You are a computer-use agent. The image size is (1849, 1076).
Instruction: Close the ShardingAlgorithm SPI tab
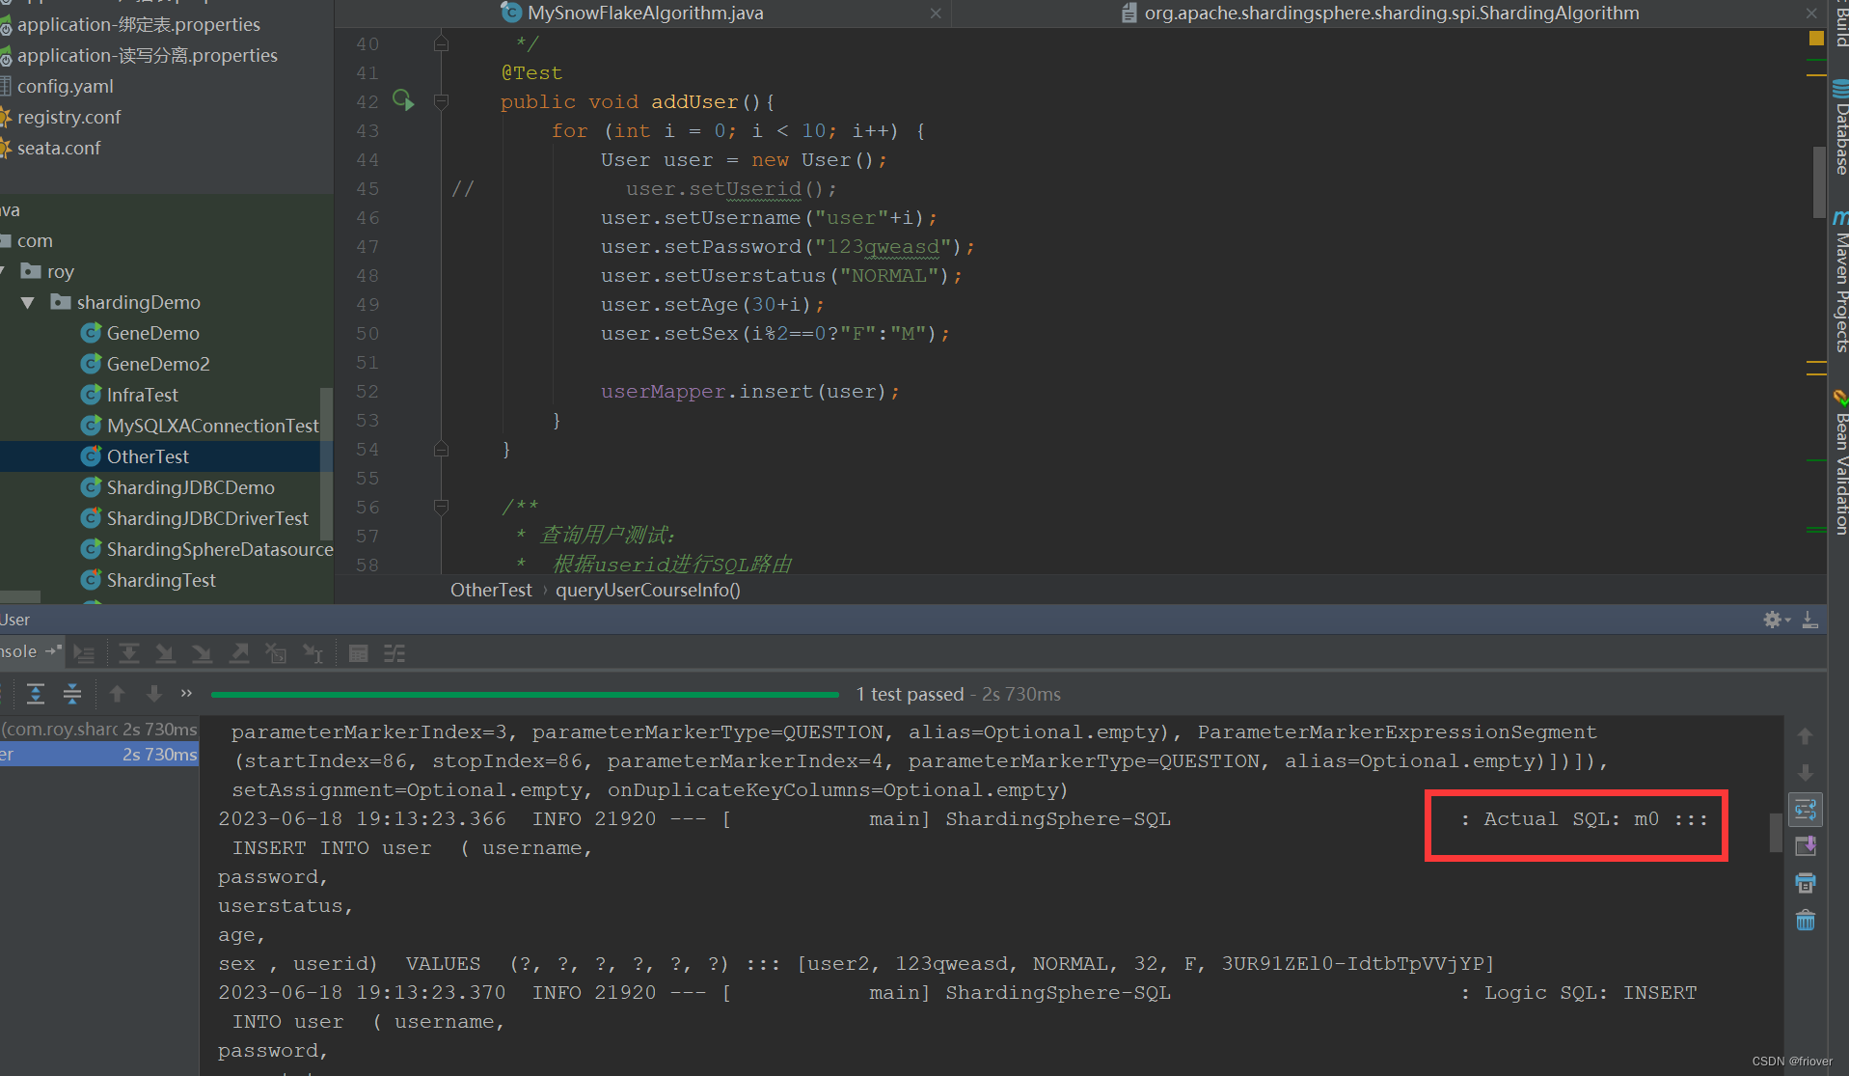pyautogui.click(x=1811, y=14)
